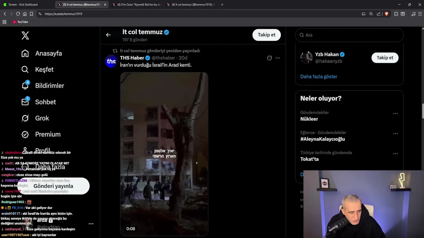Open THS Haber profile avatar
The width and height of the screenshot is (424, 238).
[111, 61]
